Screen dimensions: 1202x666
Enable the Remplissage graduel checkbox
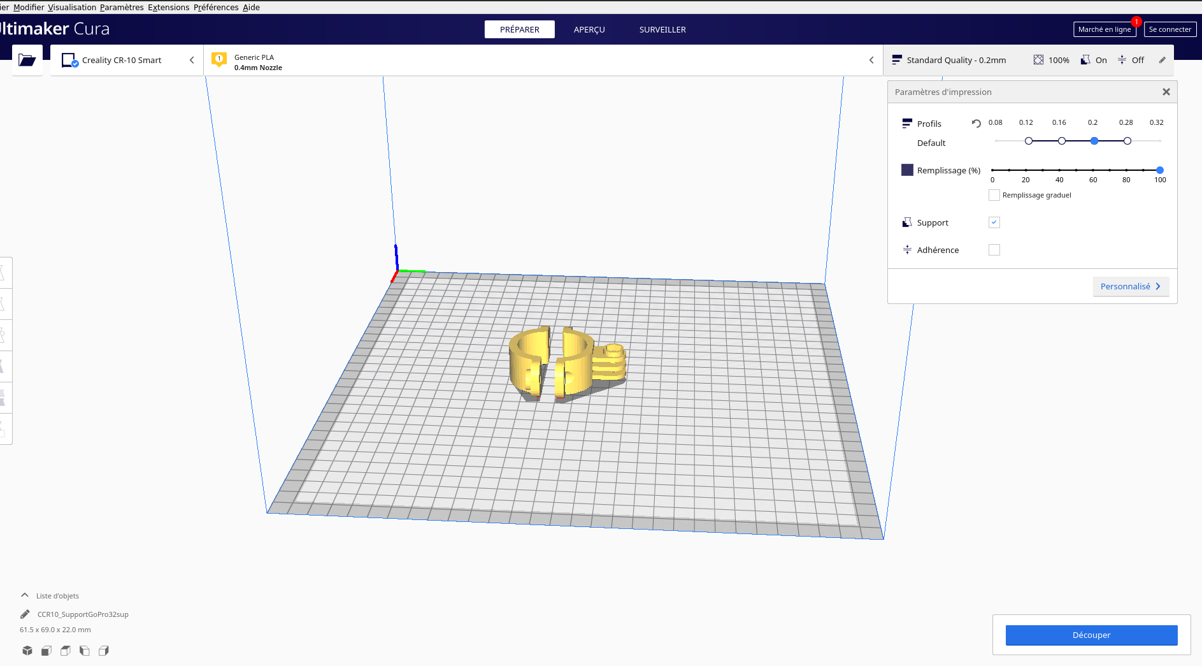tap(994, 195)
